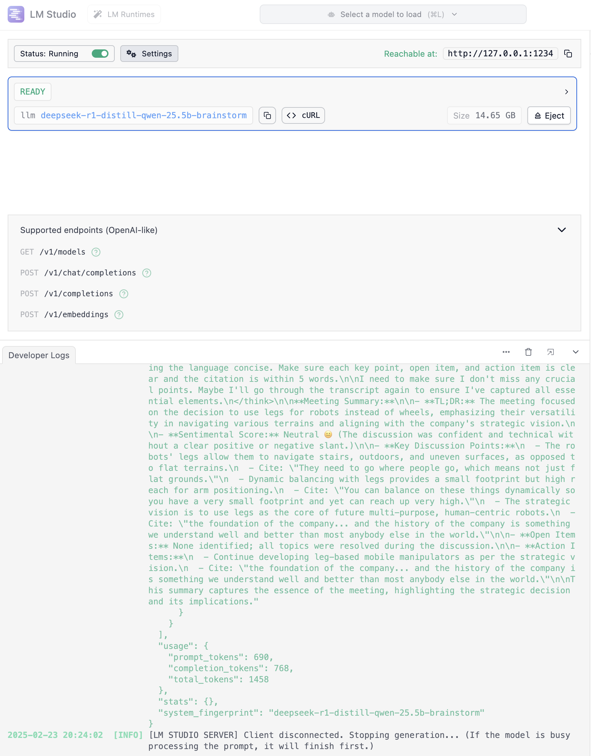Open the logs more options menu

coord(506,352)
